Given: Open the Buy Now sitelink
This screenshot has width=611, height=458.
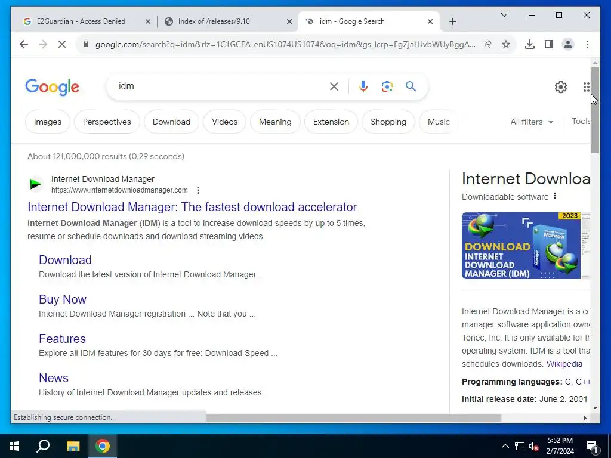Looking at the screenshot, I should (x=62, y=299).
